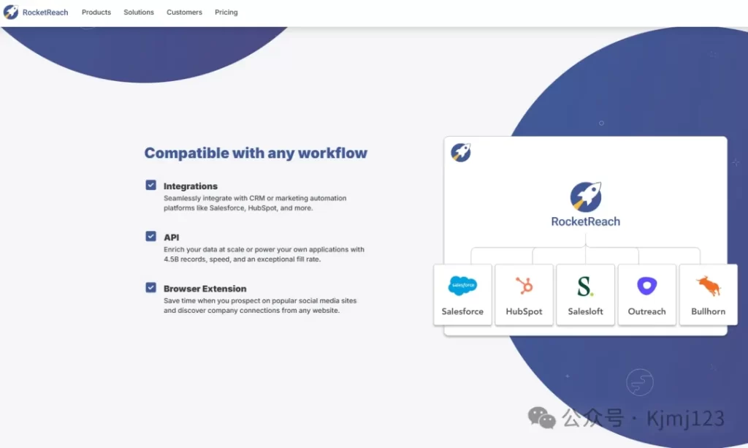Click the Integrations heading text

point(191,186)
